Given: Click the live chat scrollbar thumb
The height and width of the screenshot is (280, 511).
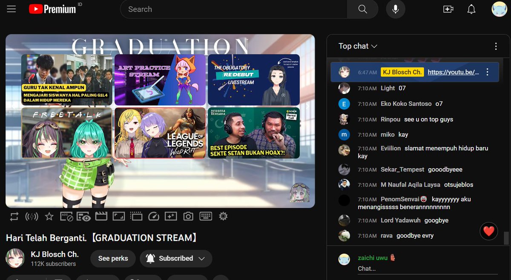Looking at the screenshot, I should (x=506, y=238).
